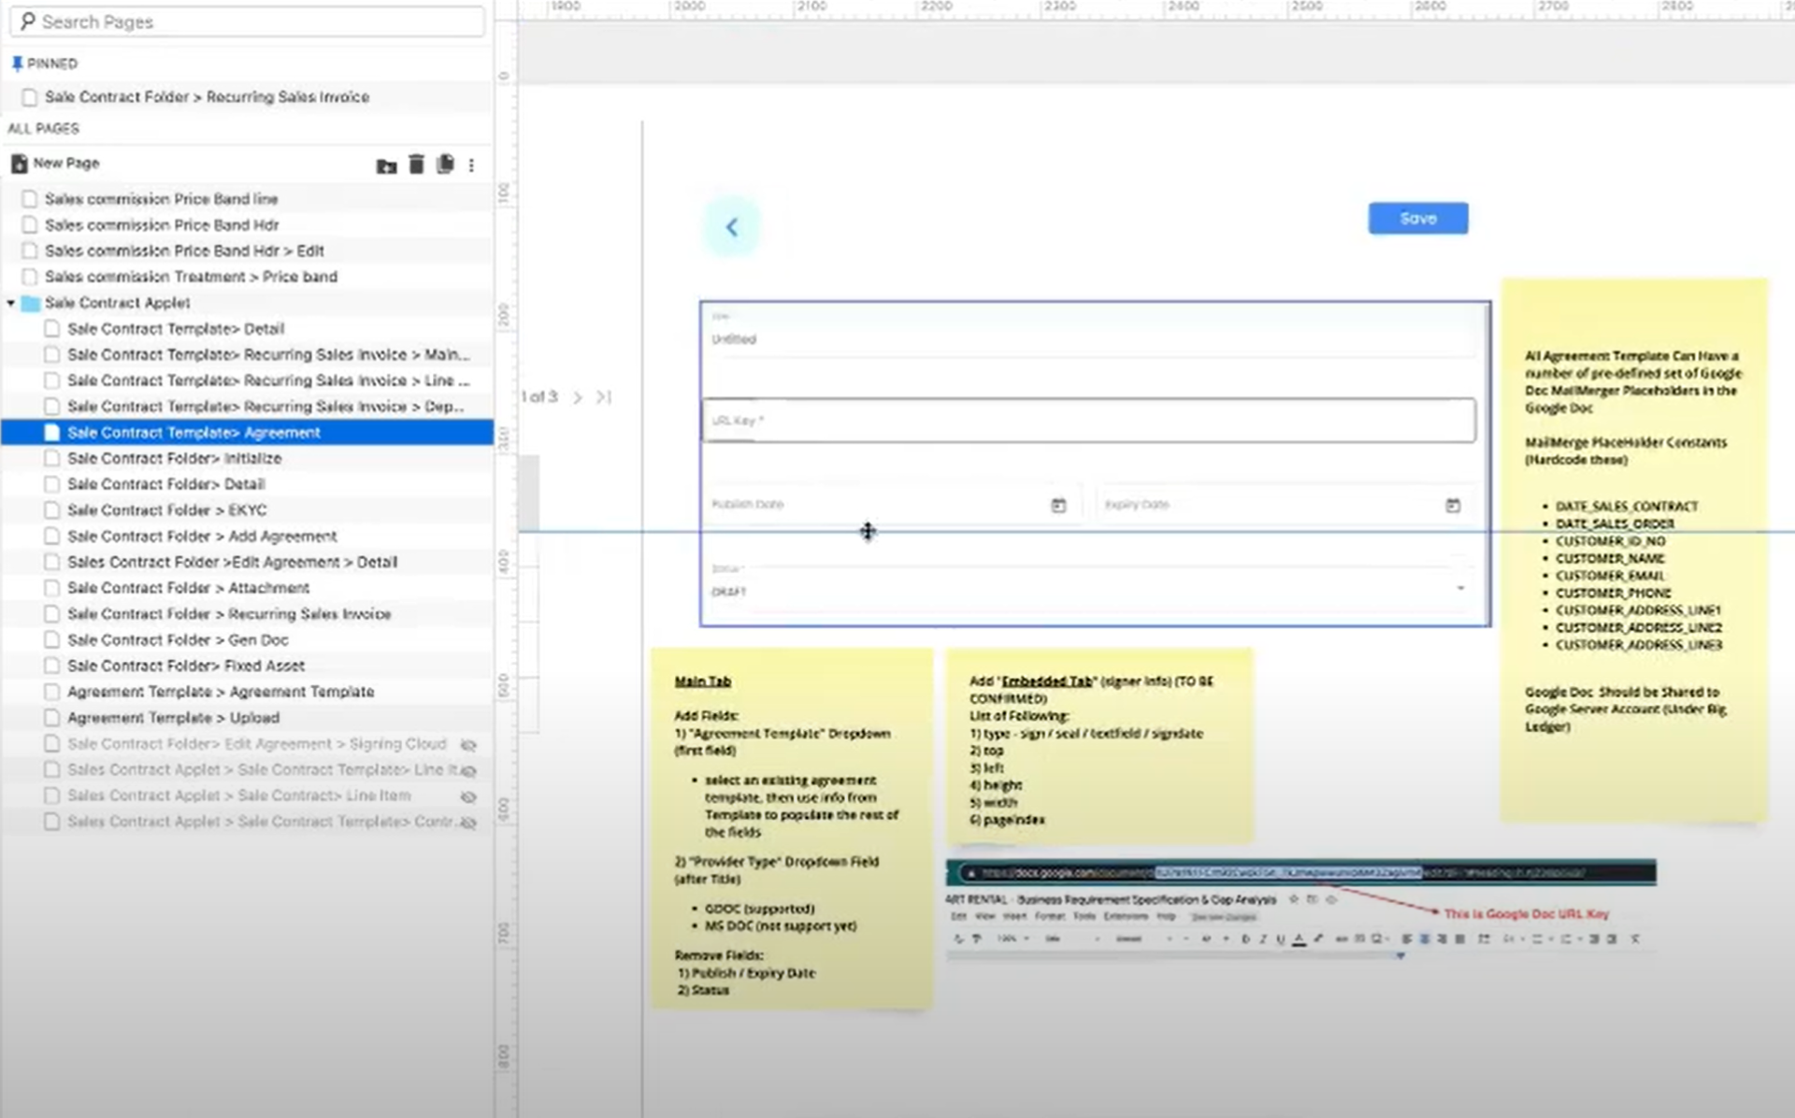Click the Publish Date calendar icon

(x=1058, y=506)
